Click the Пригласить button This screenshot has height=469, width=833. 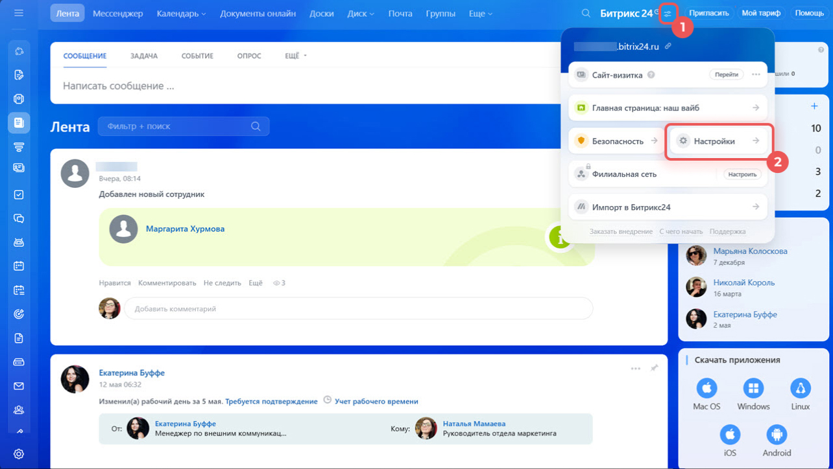pos(709,13)
